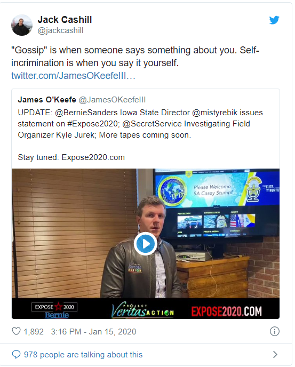Like the tweet with the heart icon
295x367 pixels.
pos(16,331)
